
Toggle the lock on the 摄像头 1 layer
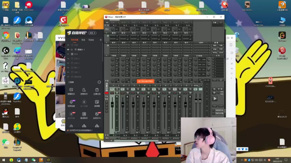[72, 50]
